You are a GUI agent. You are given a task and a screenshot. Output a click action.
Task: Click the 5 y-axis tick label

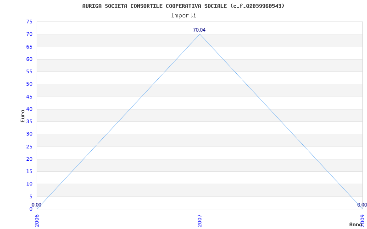coord(31,196)
